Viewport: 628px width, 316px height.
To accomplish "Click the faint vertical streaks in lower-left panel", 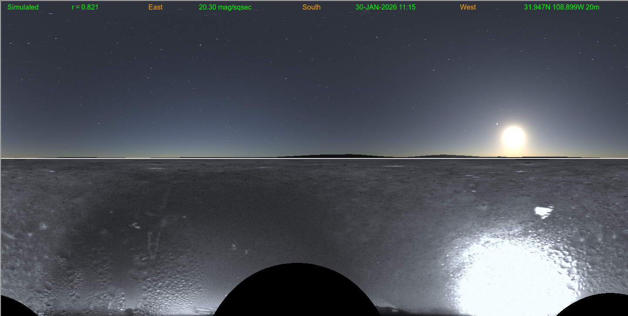I will tap(152, 244).
